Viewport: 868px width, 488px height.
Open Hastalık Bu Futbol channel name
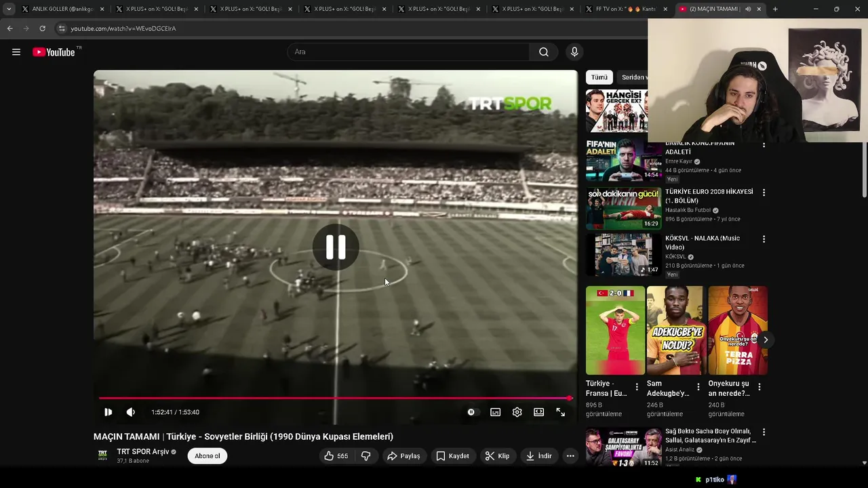[688, 210]
